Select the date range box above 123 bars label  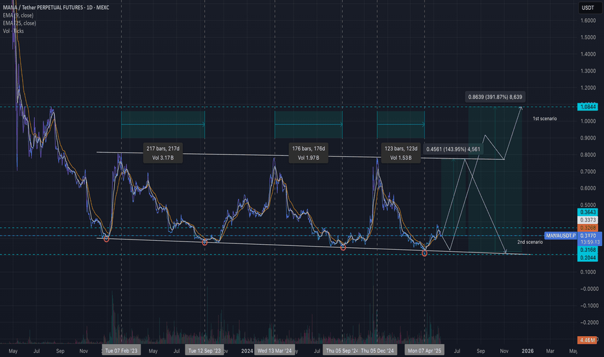click(x=401, y=125)
